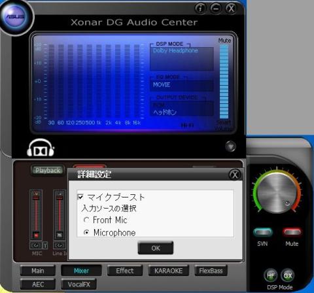Click the 1k equalizer band column
Image resolution: width=314 pixels, height=293 pixels.
[99, 82]
